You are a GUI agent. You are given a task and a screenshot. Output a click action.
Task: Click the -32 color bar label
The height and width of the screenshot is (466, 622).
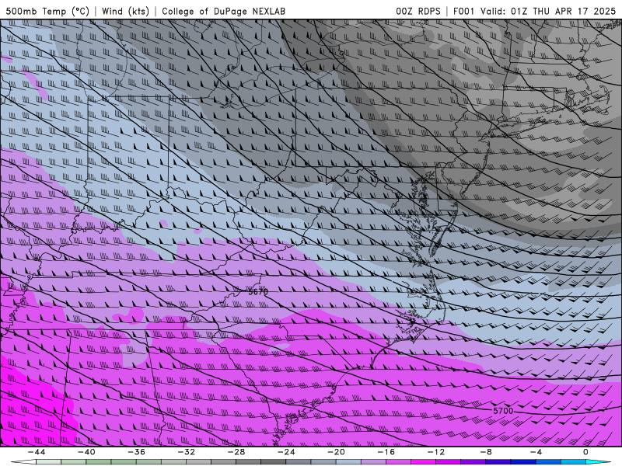click(x=186, y=452)
